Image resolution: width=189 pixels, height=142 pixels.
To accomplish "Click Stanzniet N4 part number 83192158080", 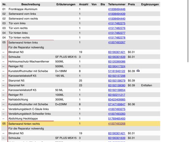I will [x=117, y=85].
